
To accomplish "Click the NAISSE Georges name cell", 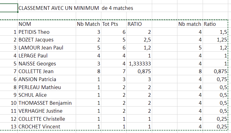I will point(37,64).
